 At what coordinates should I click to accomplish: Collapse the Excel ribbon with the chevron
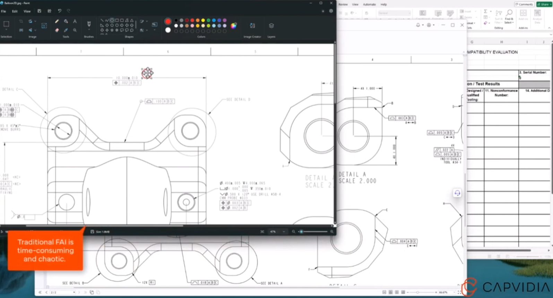pos(549,28)
